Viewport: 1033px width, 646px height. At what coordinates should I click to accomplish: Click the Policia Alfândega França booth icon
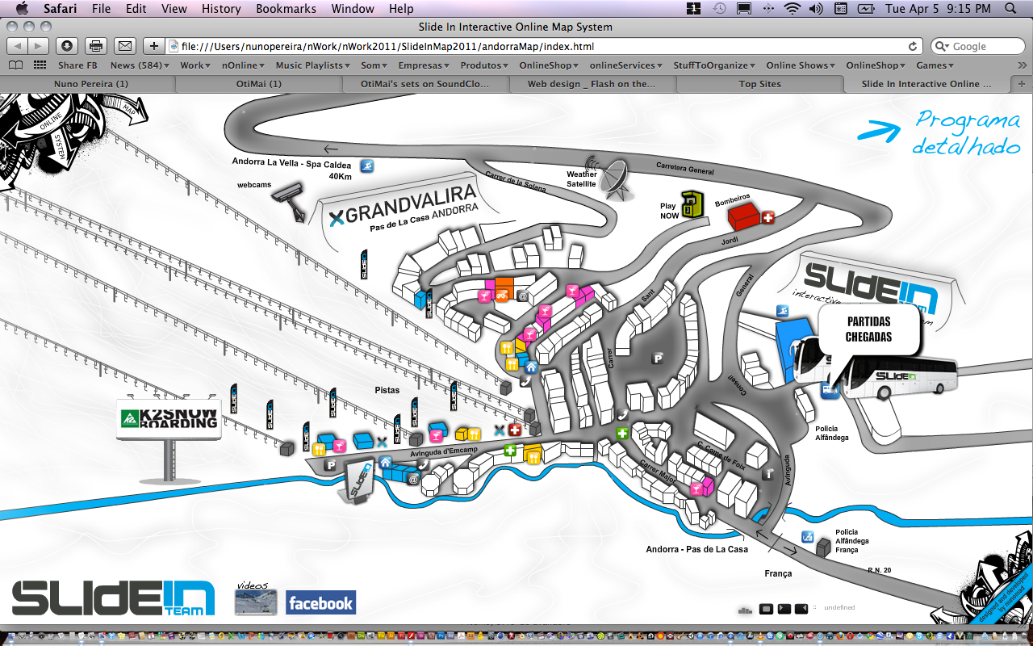824,547
